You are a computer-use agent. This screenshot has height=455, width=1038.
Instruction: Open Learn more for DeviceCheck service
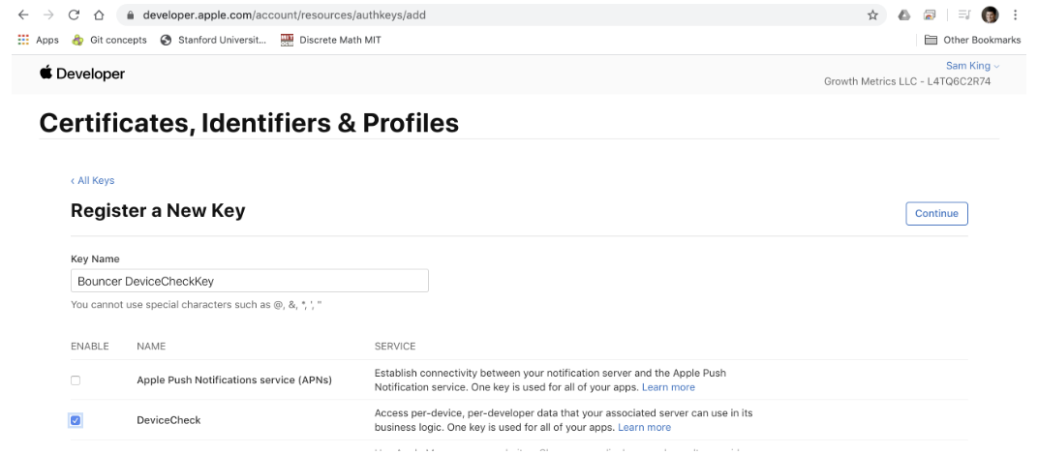pos(644,427)
